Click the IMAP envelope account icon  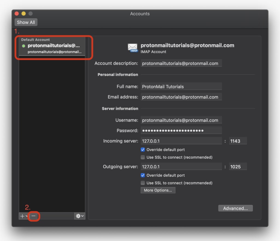(x=133, y=48)
